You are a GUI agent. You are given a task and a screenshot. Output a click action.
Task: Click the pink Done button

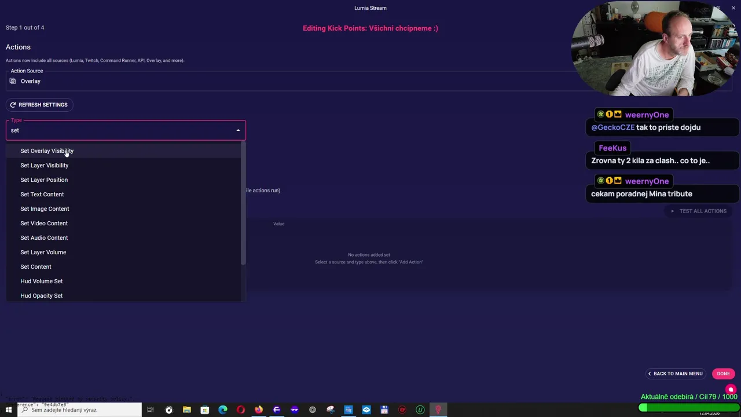coord(723,374)
